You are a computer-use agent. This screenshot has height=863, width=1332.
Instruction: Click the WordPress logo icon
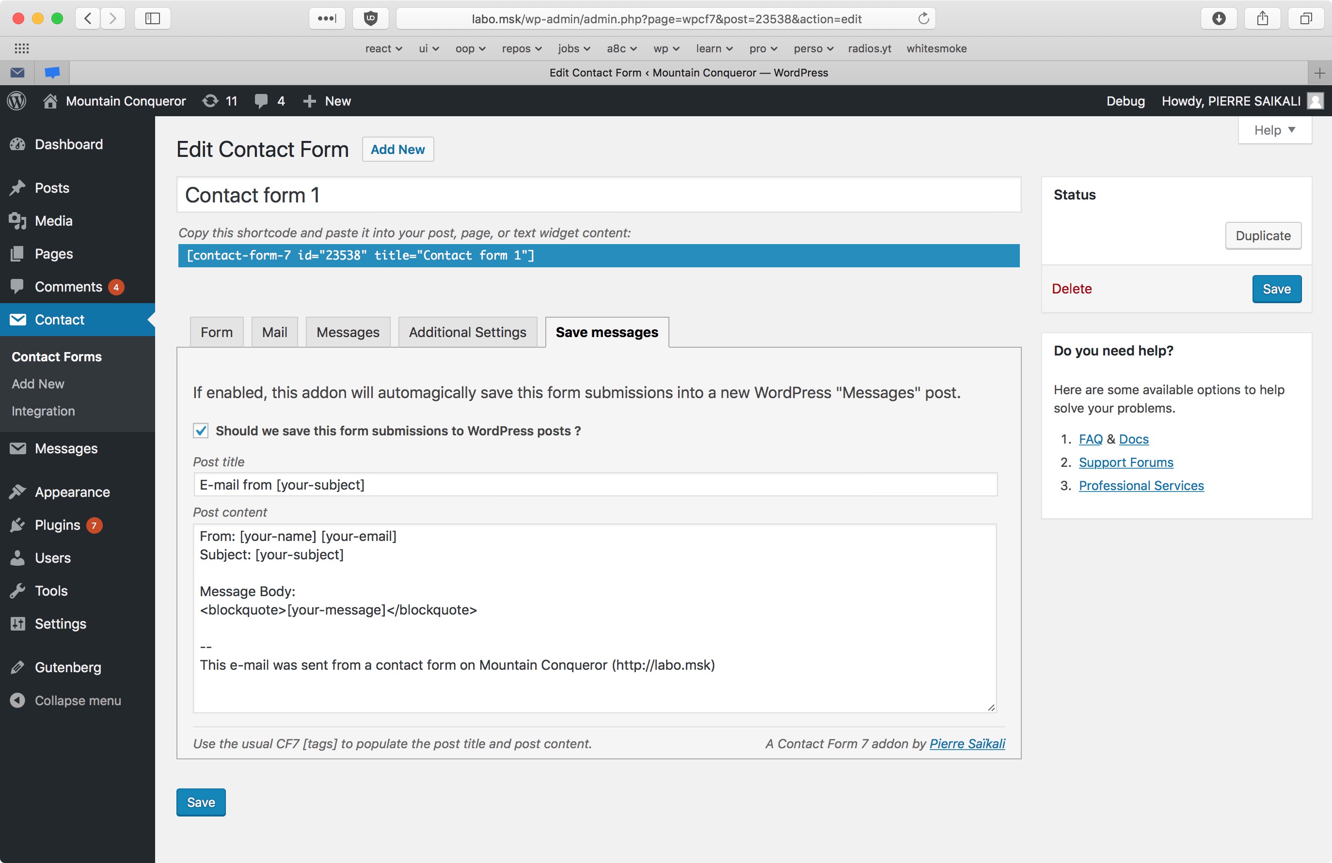[x=17, y=101]
